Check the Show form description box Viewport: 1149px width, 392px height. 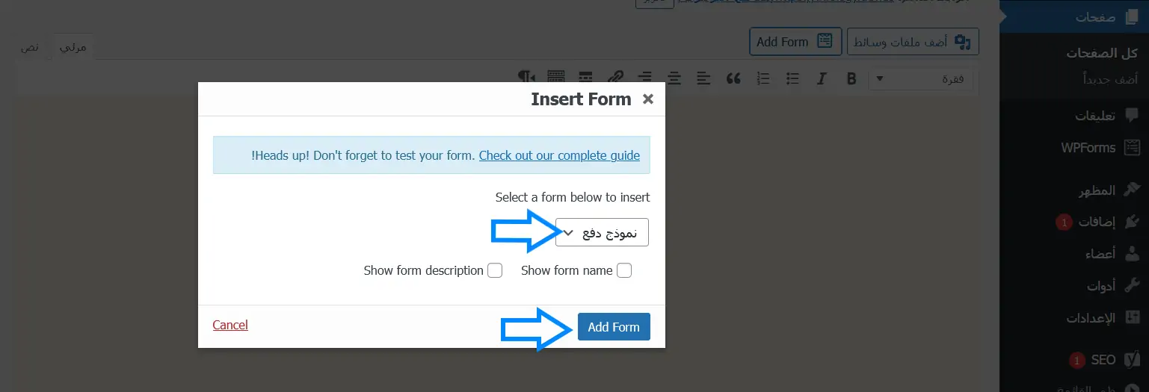pos(495,270)
